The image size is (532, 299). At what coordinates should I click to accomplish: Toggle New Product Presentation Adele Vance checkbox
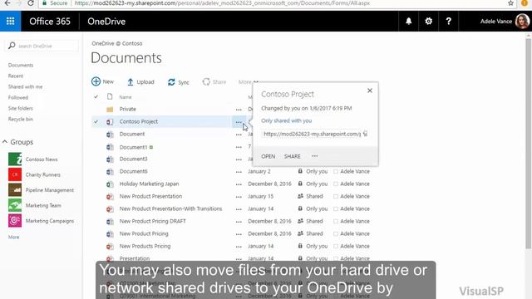(336, 197)
